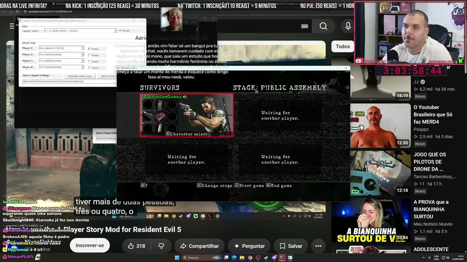
Task: Open Player 1 model dropdown
Action: 61,48
